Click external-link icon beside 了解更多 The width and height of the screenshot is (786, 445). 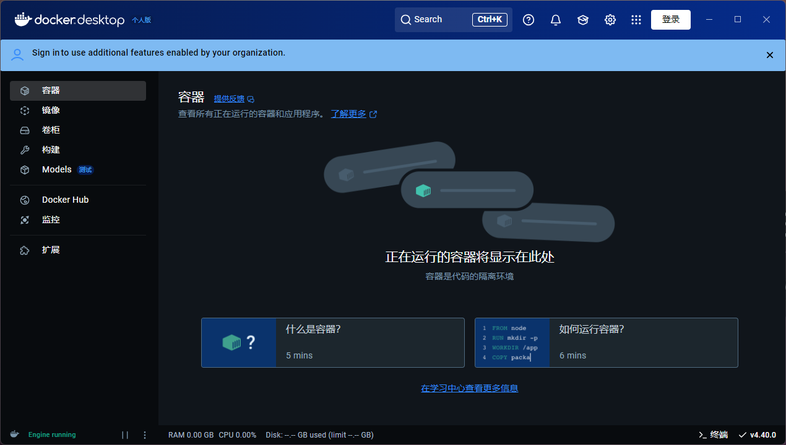pos(373,114)
